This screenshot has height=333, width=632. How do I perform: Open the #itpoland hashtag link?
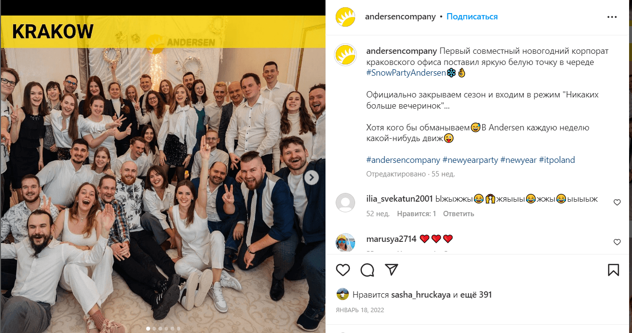pos(557,160)
